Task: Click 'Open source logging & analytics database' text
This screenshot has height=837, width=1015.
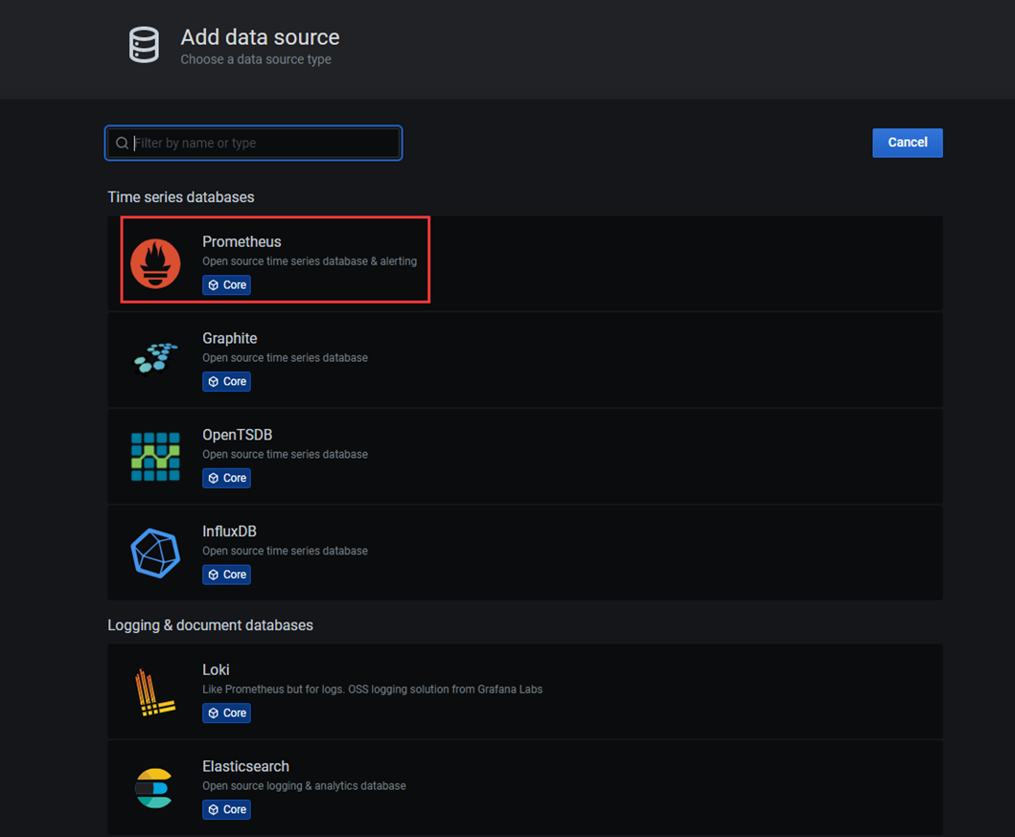Action: click(x=304, y=786)
